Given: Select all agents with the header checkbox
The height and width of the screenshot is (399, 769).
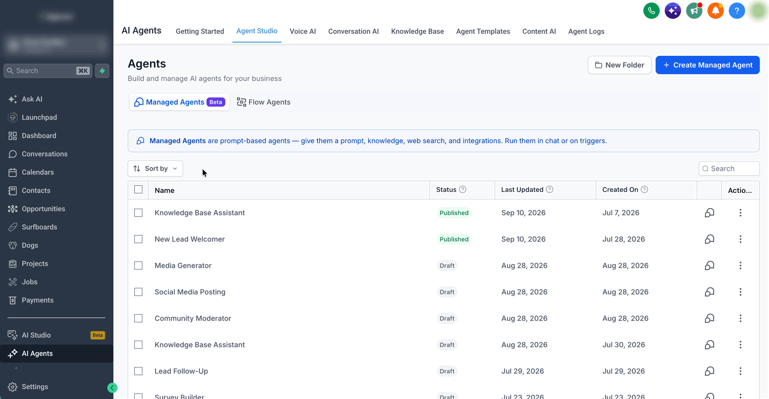Looking at the screenshot, I should point(138,189).
